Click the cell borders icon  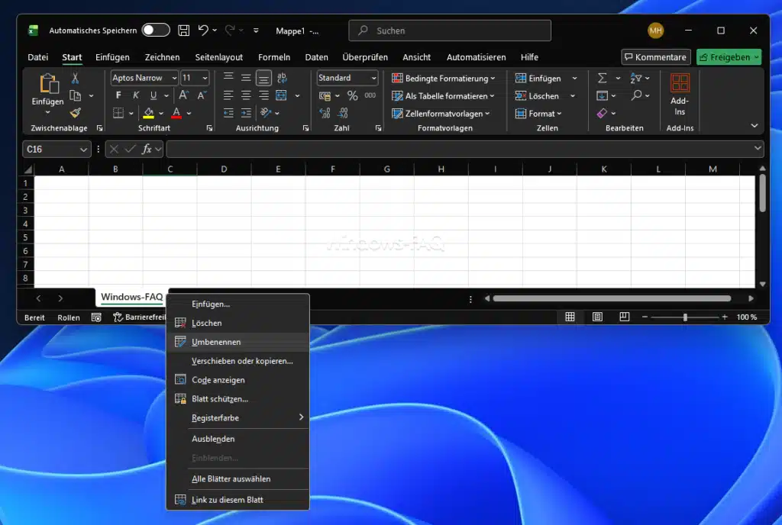118,113
